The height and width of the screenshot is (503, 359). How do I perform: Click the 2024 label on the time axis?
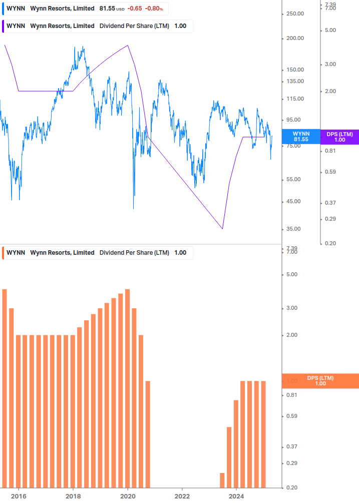tap(236, 496)
